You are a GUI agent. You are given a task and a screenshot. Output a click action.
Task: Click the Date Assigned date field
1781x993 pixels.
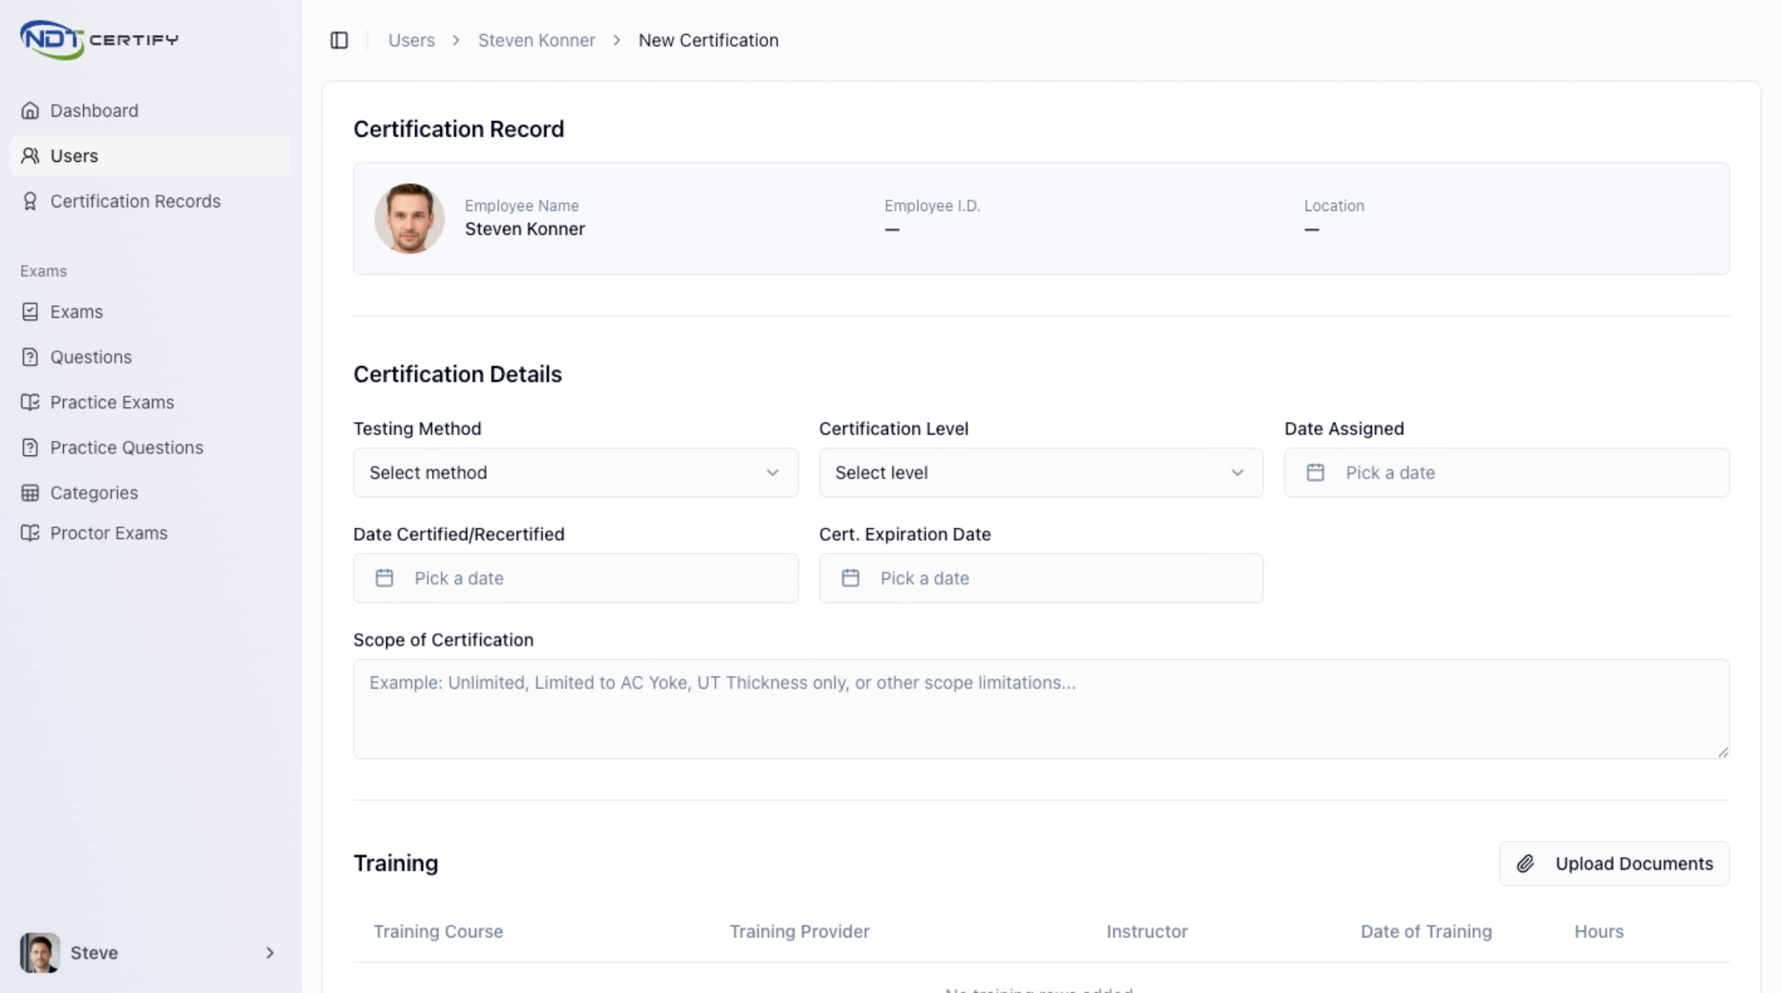1506,472
